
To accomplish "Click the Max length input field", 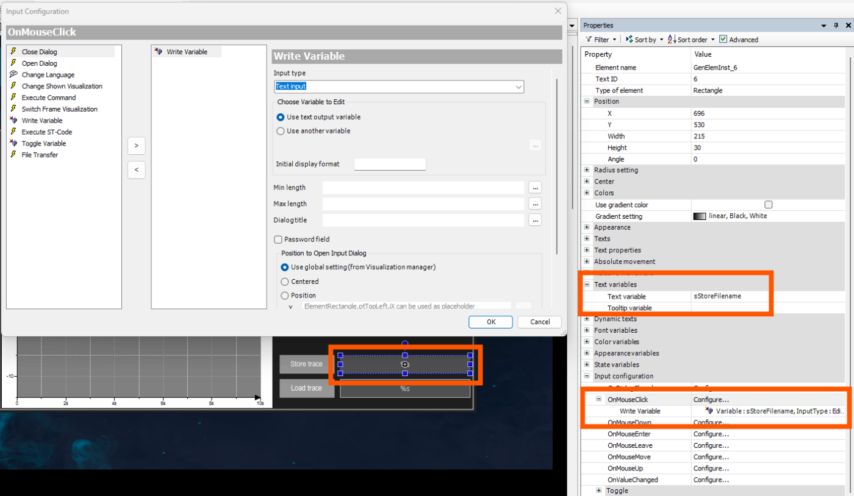I will pyautogui.click(x=423, y=204).
